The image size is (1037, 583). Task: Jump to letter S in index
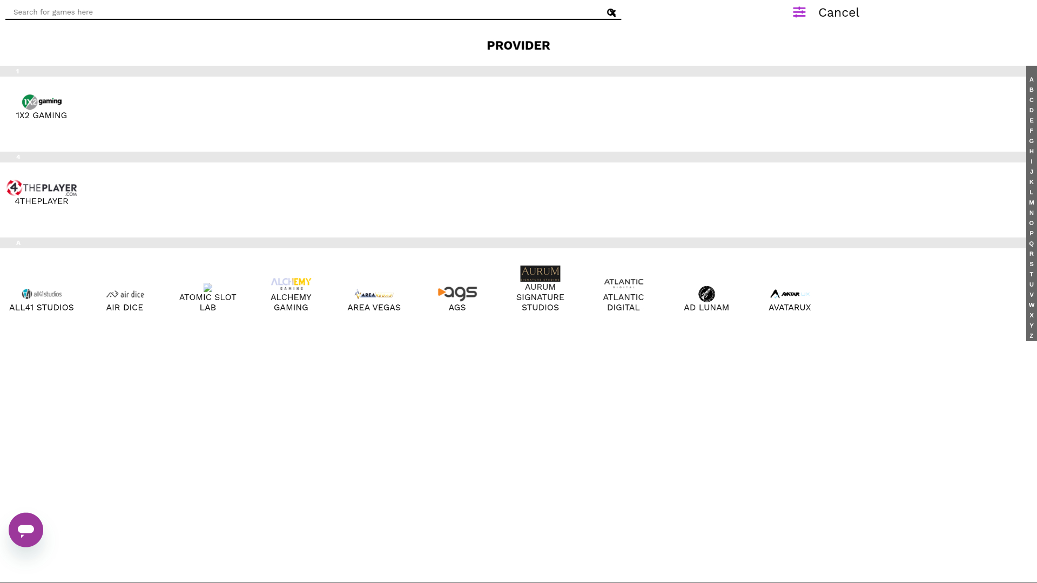1032,264
